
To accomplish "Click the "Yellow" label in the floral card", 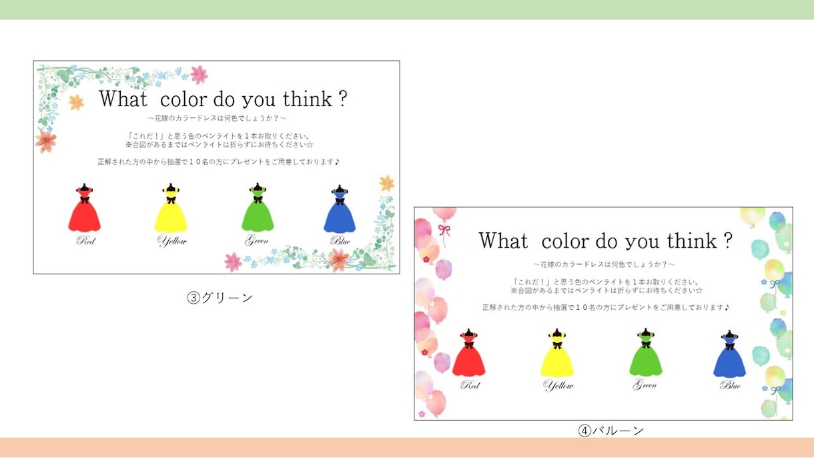I will [x=172, y=240].
